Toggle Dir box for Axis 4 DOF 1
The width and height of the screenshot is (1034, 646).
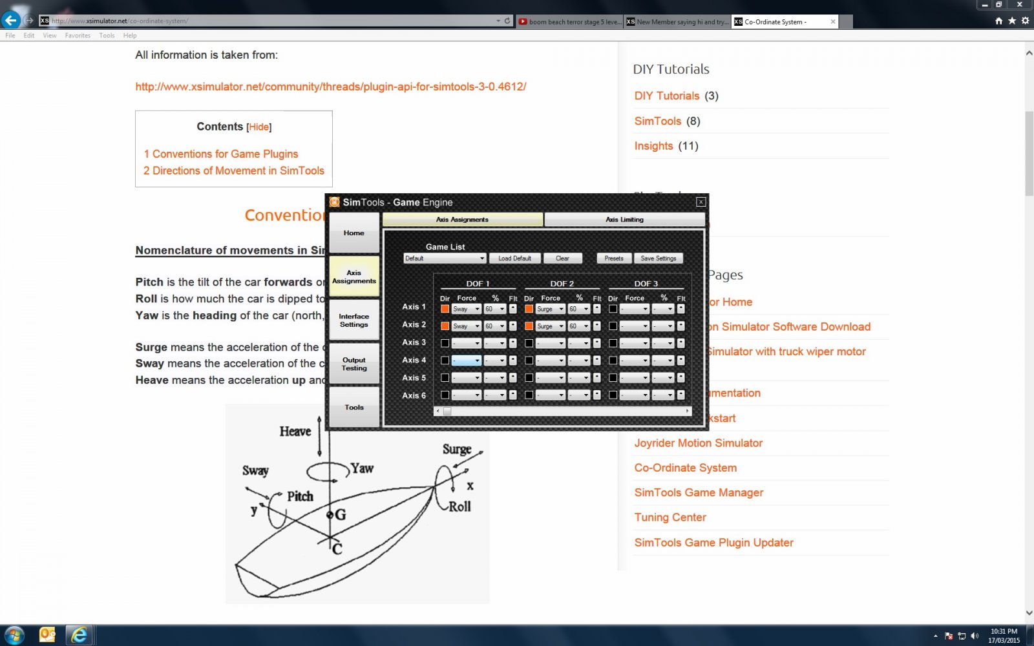pyautogui.click(x=445, y=360)
